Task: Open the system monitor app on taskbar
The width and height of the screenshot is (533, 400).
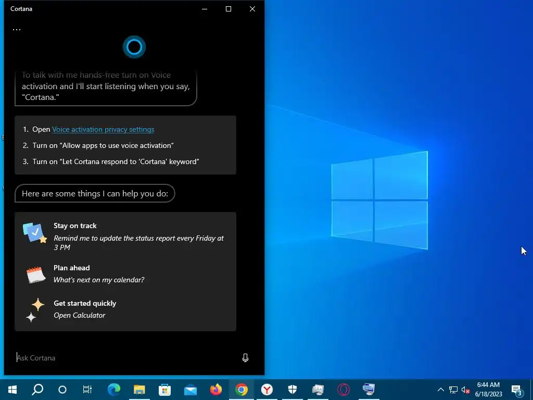Action: (x=318, y=390)
